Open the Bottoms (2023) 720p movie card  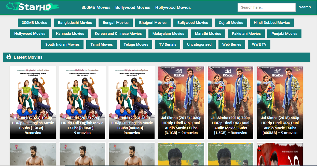pos(82,103)
